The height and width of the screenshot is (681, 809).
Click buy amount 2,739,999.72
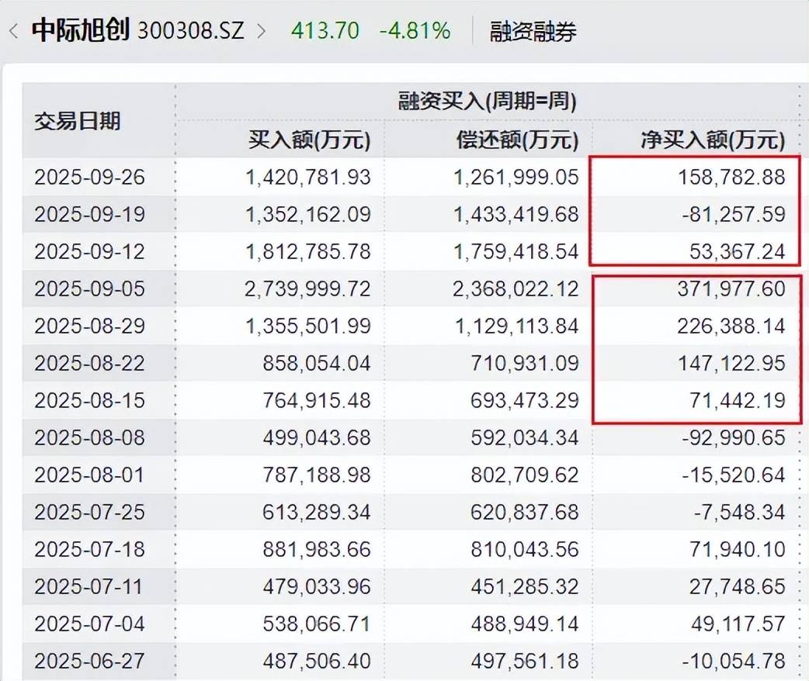pyautogui.click(x=308, y=289)
